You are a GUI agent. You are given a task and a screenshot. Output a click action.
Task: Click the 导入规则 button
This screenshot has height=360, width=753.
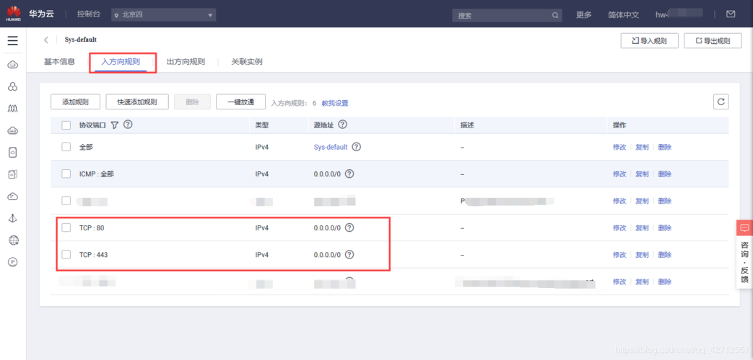pos(649,41)
